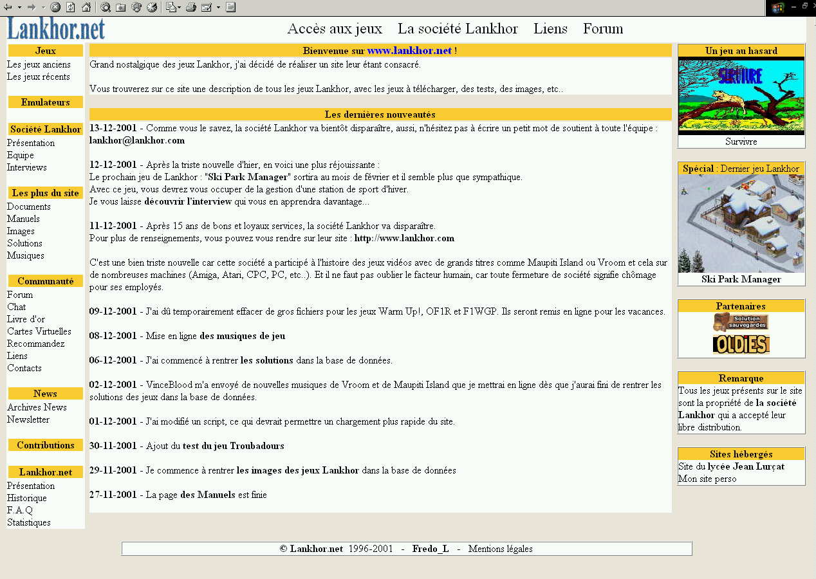
Task: Stop page loading with the Stop icon
Action: 55,8
